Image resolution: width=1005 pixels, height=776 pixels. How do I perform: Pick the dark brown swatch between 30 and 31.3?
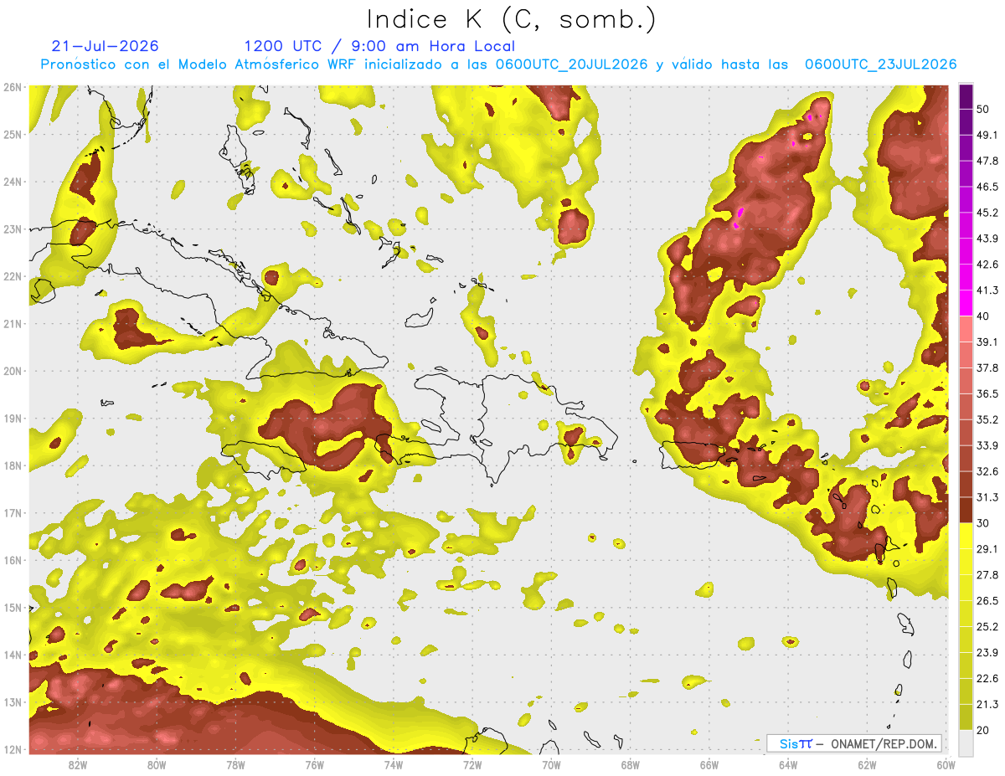point(966,510)
